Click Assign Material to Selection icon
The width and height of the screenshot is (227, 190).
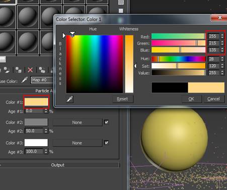(x=18, y=70)
